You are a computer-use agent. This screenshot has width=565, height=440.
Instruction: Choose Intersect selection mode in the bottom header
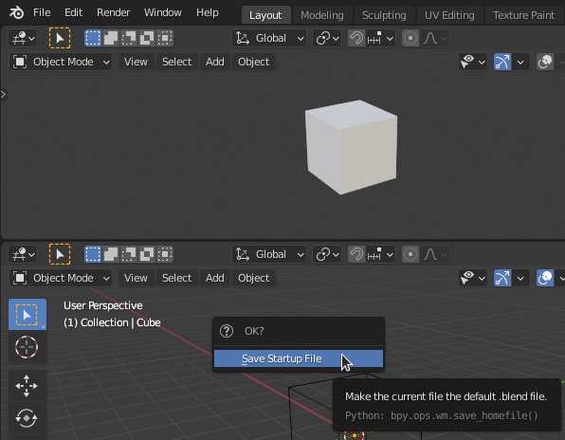coord(165,254)
